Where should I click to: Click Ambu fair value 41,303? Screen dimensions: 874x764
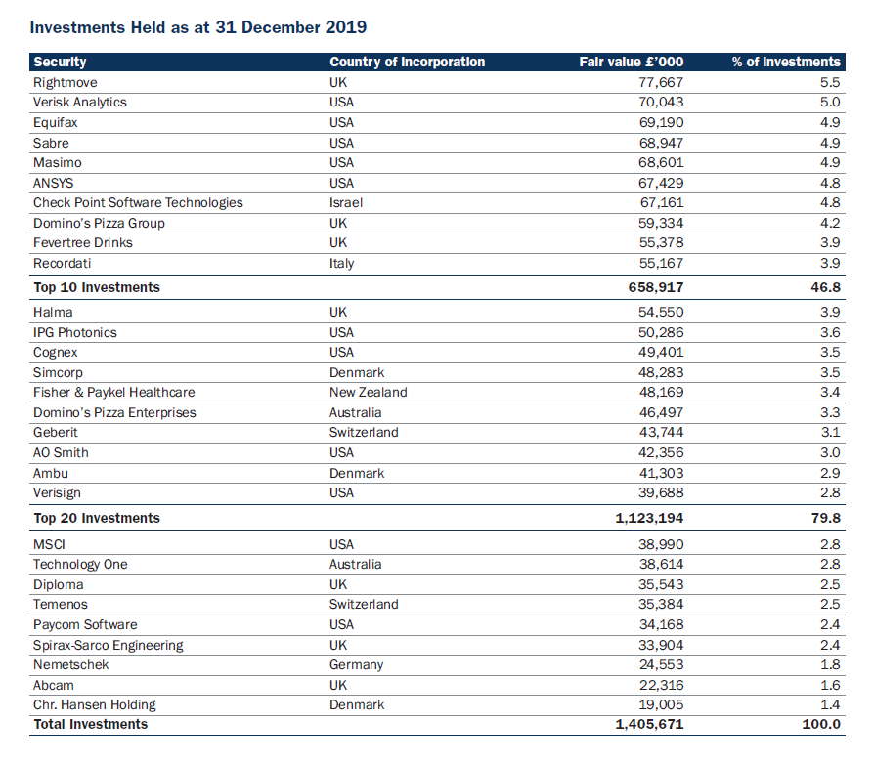661,473
